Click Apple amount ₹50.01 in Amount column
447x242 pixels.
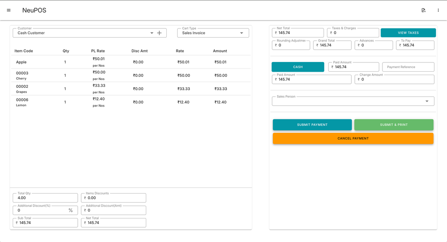[x=220, y=62]
